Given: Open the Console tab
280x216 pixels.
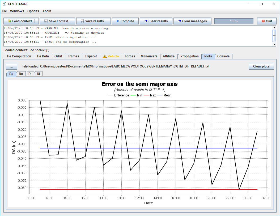Looking at the screenshot, I should pyautogui.click(x=223, y=56).
